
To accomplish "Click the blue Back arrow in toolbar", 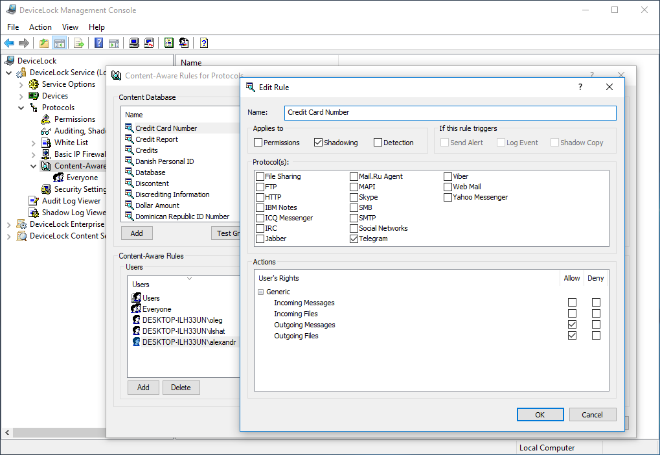I will (x=9, y=43).
